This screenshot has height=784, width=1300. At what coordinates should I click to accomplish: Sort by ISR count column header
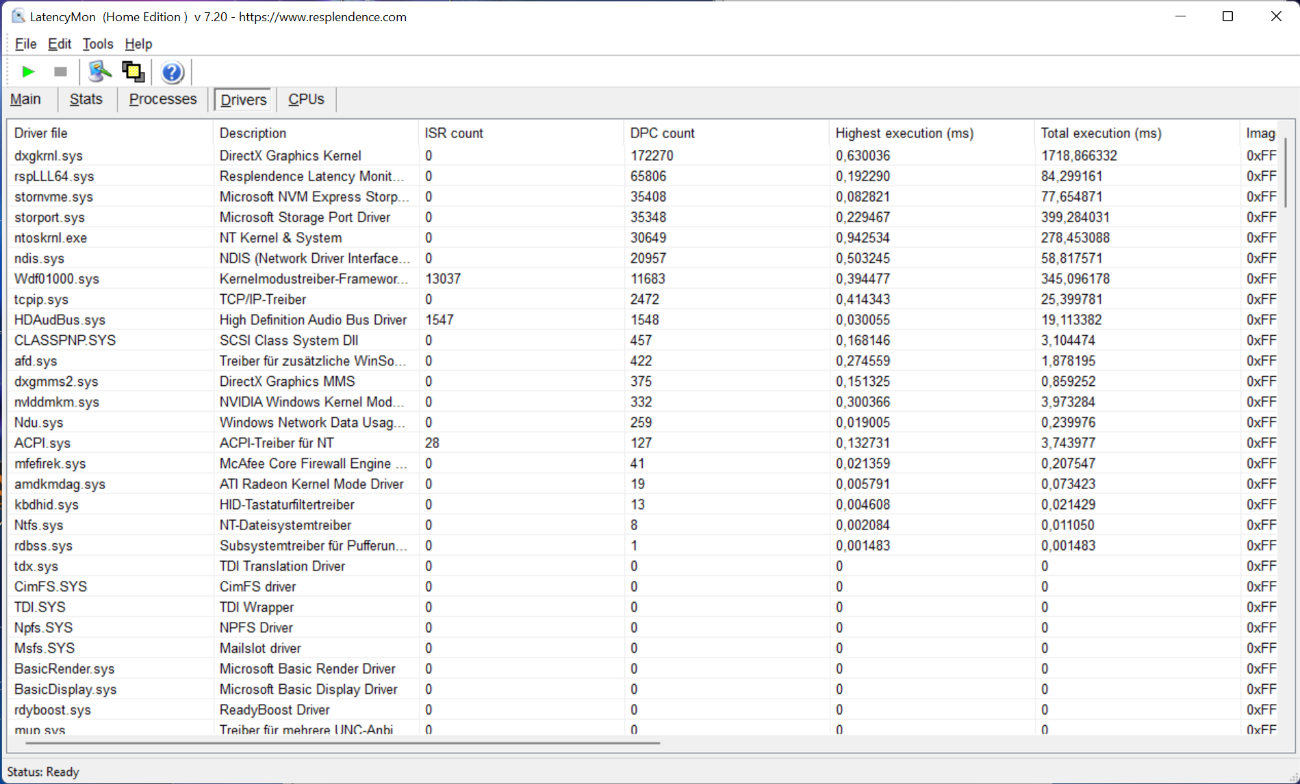tap(454, 133)
